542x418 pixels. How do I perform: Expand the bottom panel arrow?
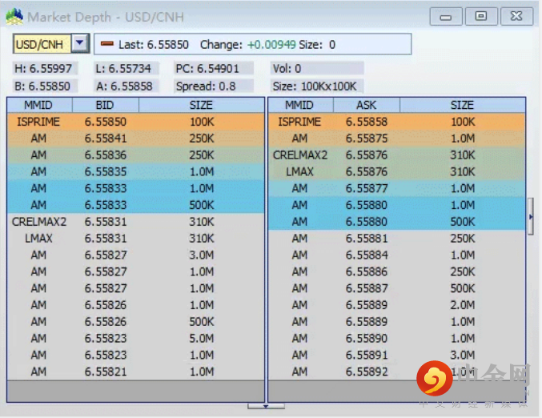pos(266,406)
